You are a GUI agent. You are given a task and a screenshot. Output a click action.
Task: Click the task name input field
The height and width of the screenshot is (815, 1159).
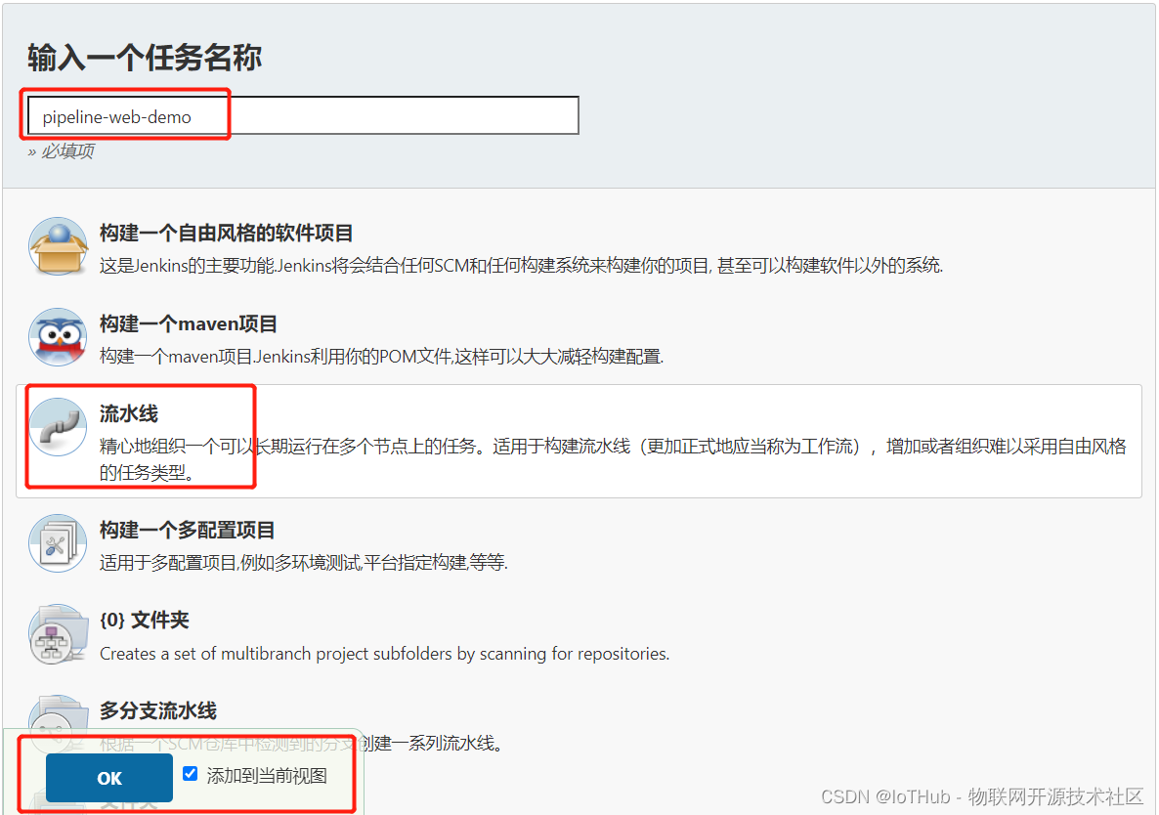tap(303, 116)
